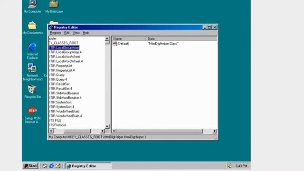This screenshot has height=171, width=304.
Task: Open My Briefcase desktop icon
Action: tap(54, 6)
